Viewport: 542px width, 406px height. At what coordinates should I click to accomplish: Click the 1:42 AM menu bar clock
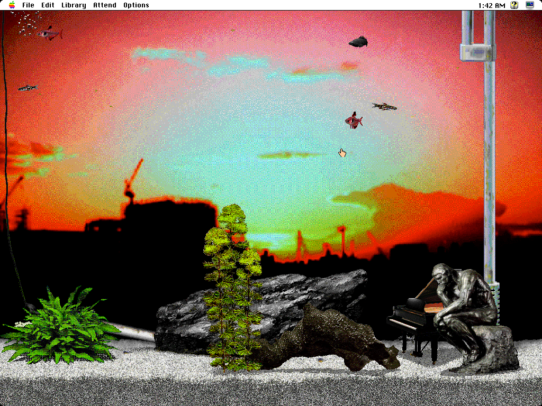pyautogui.click(x=492, y=5)
